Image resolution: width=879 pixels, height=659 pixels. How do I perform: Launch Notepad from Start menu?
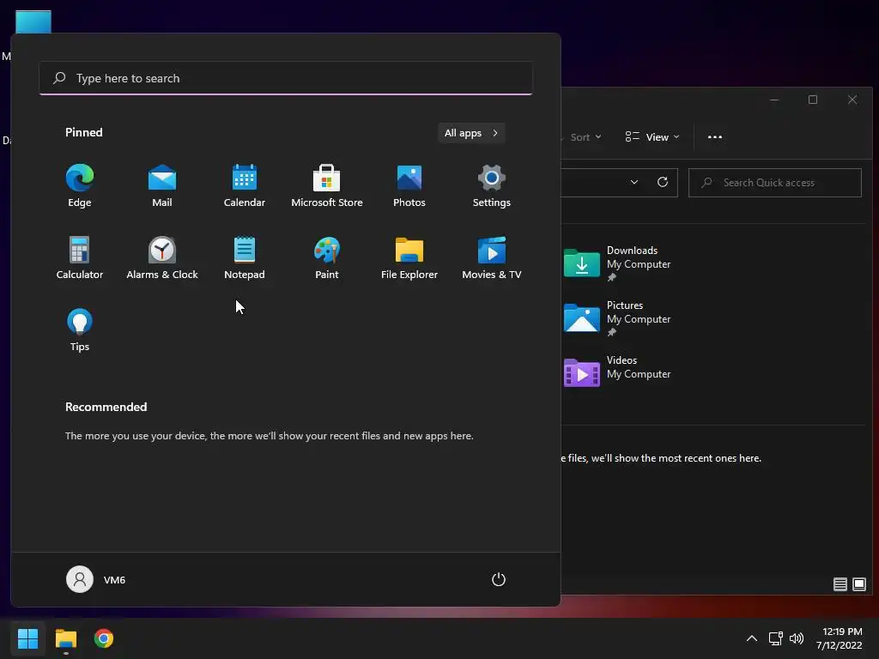pyautogui.click(x=245, y=258)
